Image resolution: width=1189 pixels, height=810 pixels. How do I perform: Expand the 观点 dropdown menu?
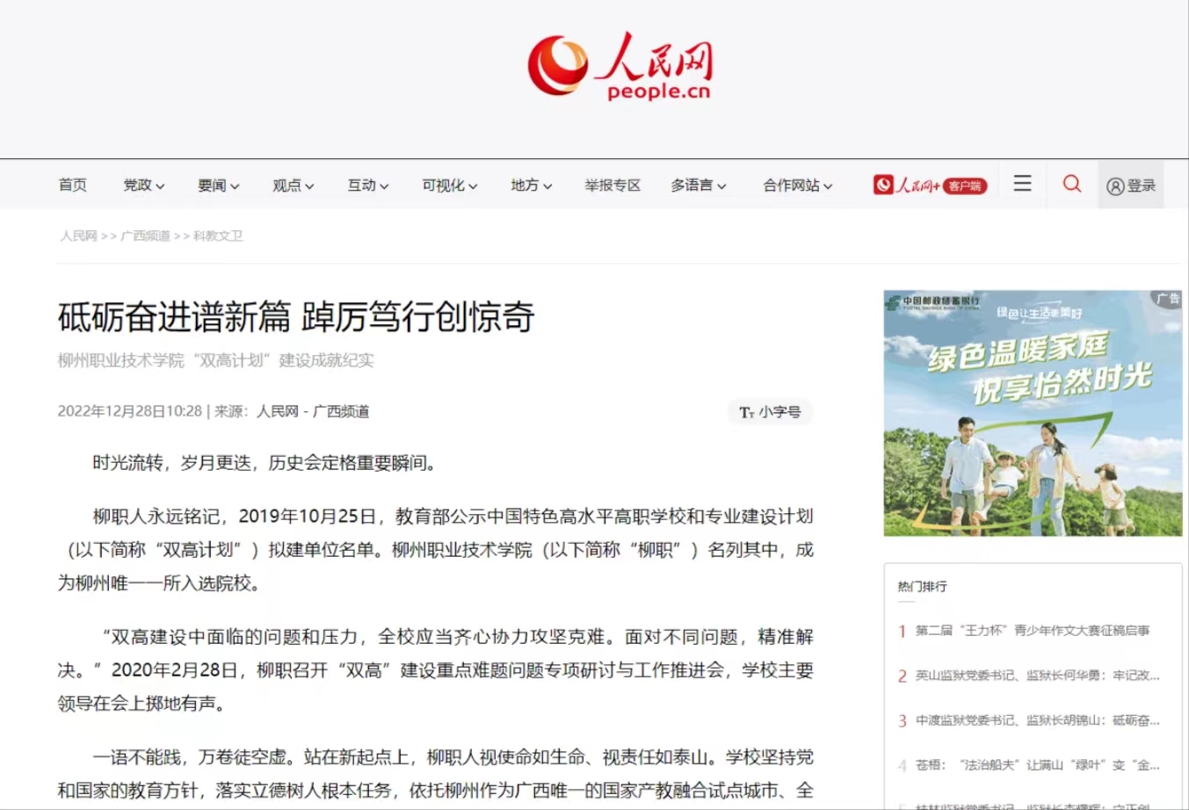point(293,185)
